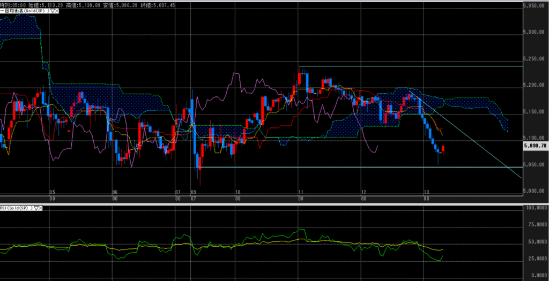This screenshot has height=281, width=549.
Task: Close the Ichimoku (Gold SP) indicator
Action: click(x=56, y=11)
